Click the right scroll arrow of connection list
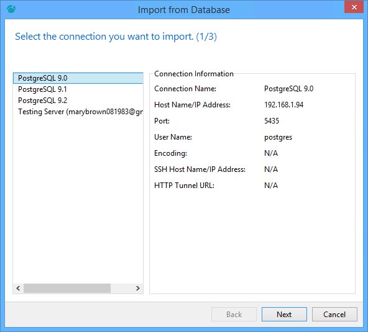Screen dimensions: 368x332 [x=138, y=288]
